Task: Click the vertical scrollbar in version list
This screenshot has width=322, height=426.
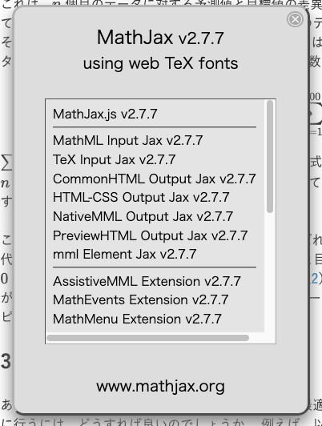Action: (270, 156)
